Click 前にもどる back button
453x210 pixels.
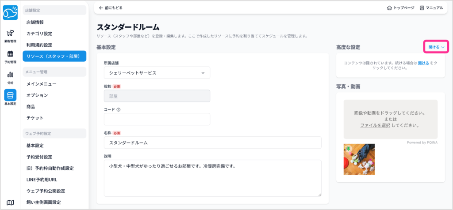111,8
